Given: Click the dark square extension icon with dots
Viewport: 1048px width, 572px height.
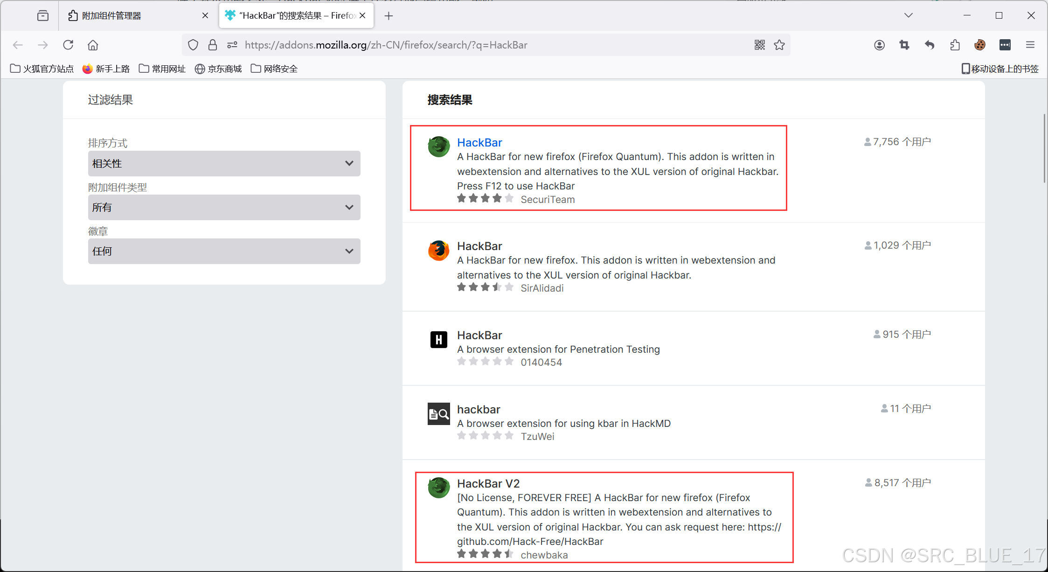Looking at the screenshot, I should [1005, 45].
